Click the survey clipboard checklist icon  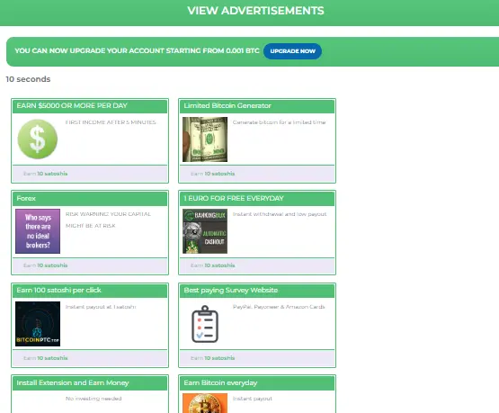pyautogui.click(x=205, y=324)
